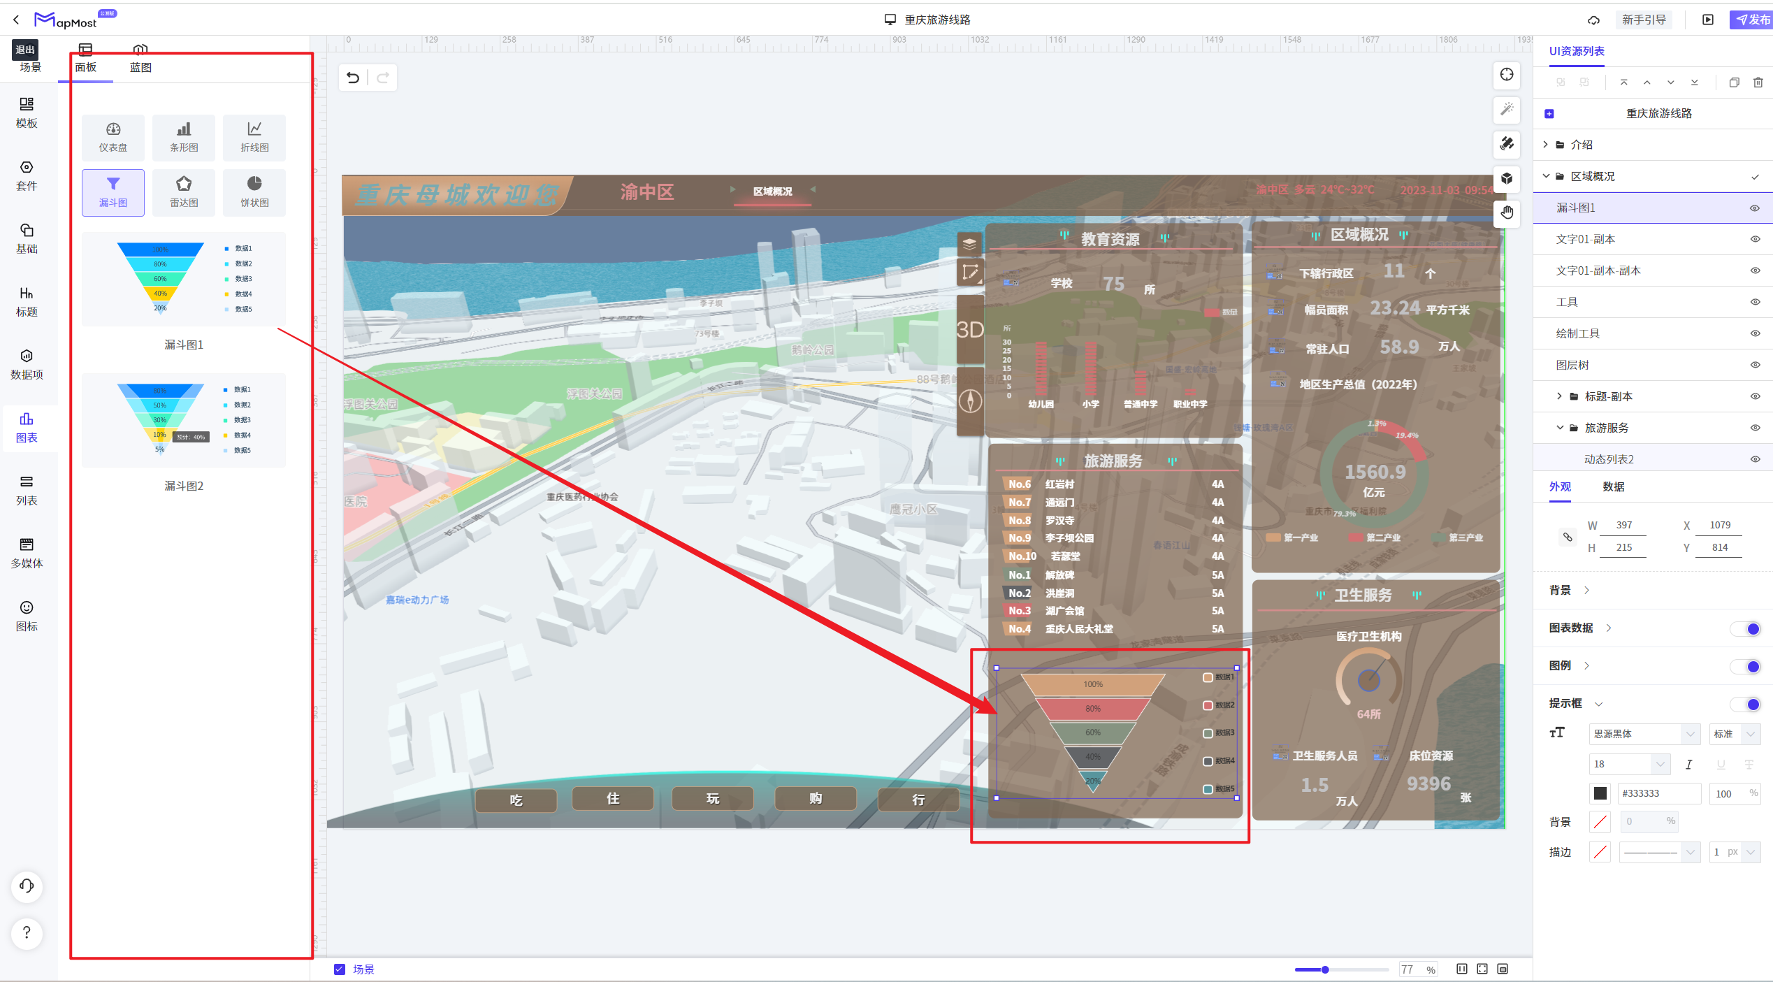This screenshot has height=982, width=1773.
Task: Click the width-height aspect ratio lock icon
Action: coord(1568,537)
